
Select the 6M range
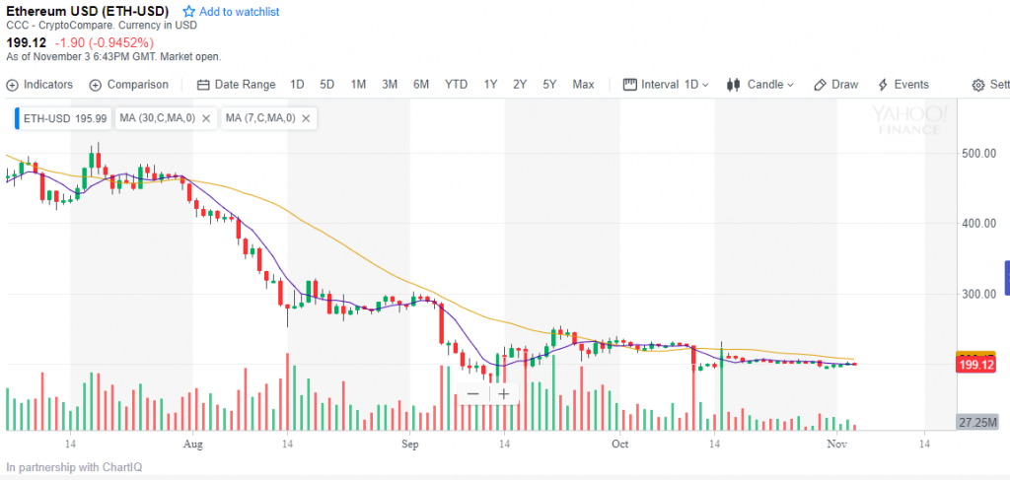click(x=421, y=85)
